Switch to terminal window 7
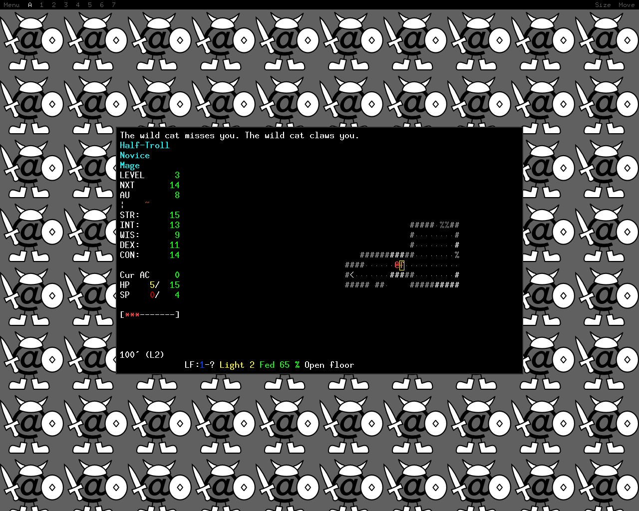The width and height of the screenshot is (639, 511). 114,4
